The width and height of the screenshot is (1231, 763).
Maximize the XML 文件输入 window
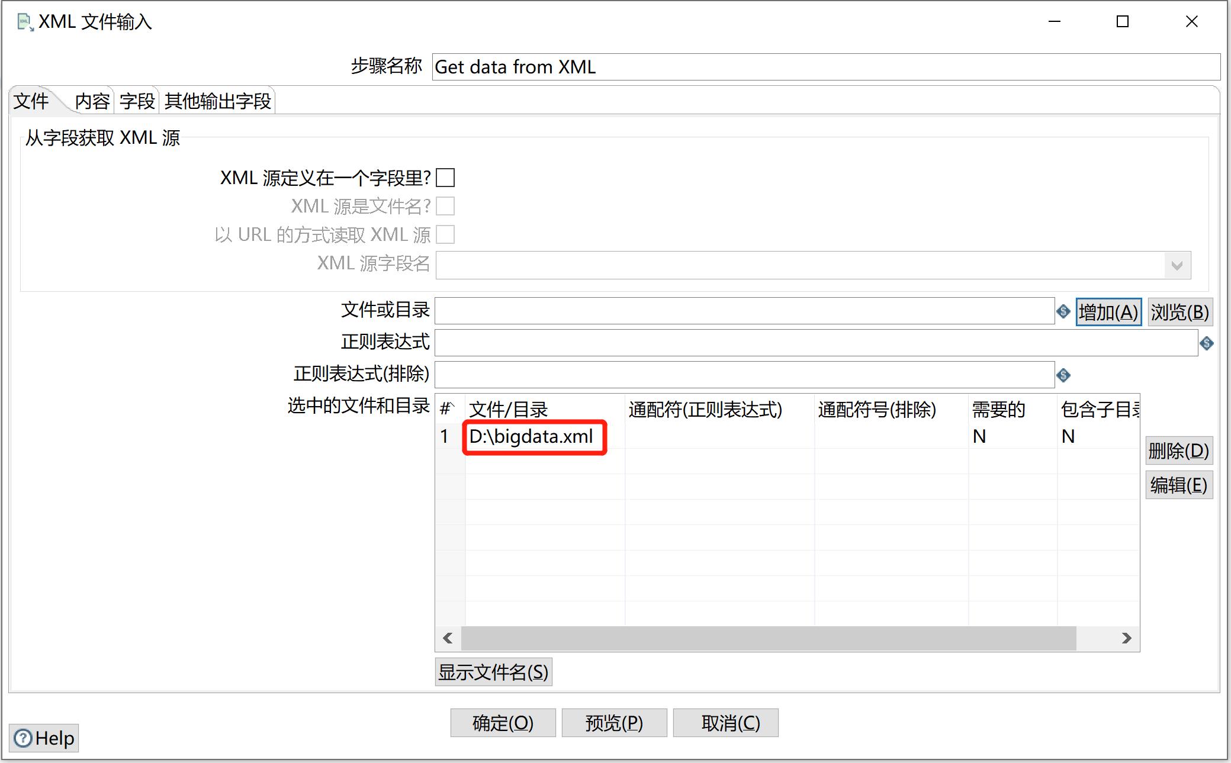pos(1123,22)
